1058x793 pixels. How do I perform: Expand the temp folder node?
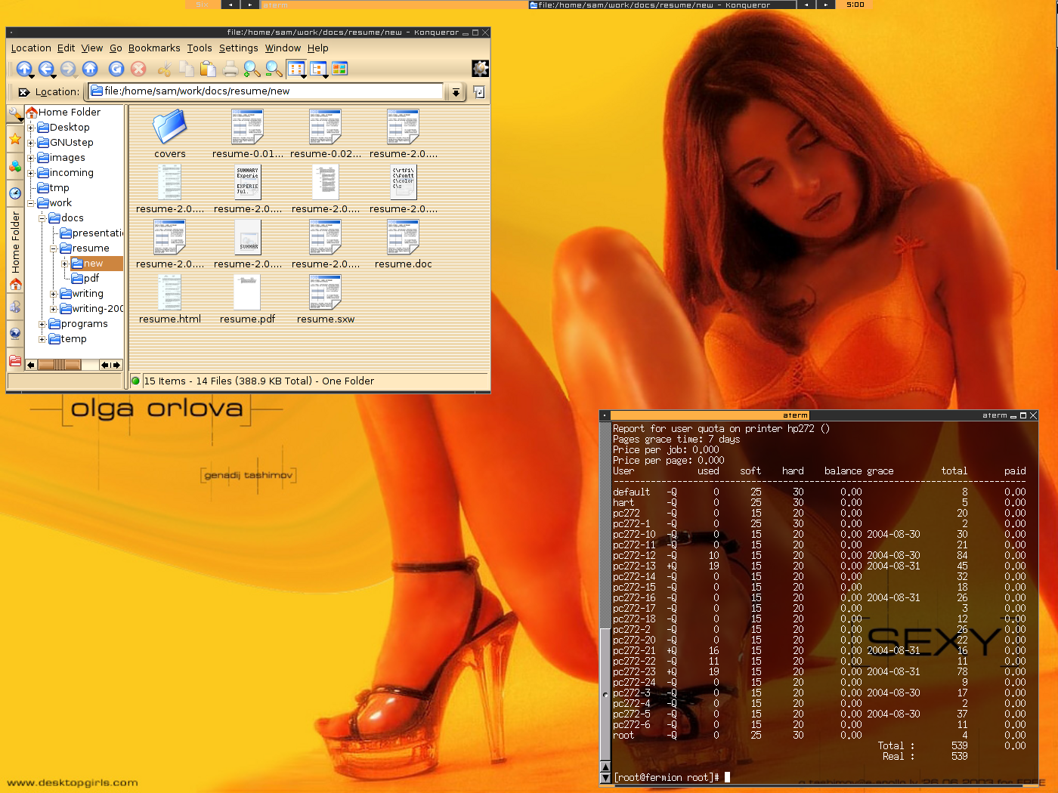42,339
